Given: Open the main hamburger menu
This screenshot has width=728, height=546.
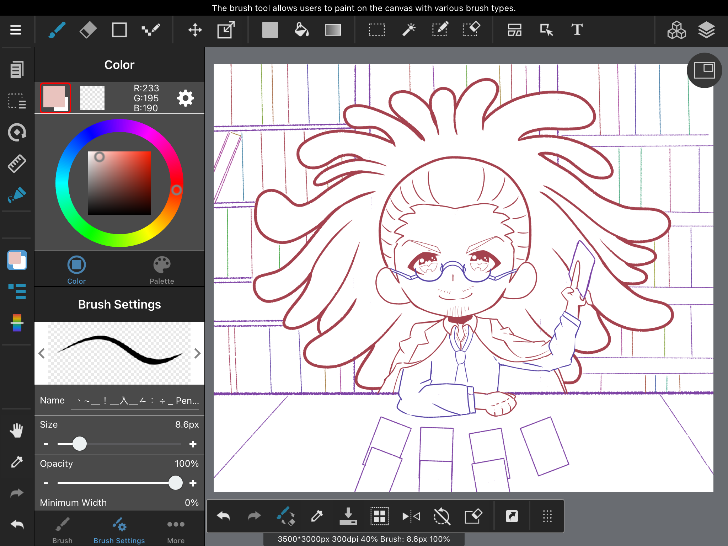Looking at the screenshot, I should pos(16,30).
